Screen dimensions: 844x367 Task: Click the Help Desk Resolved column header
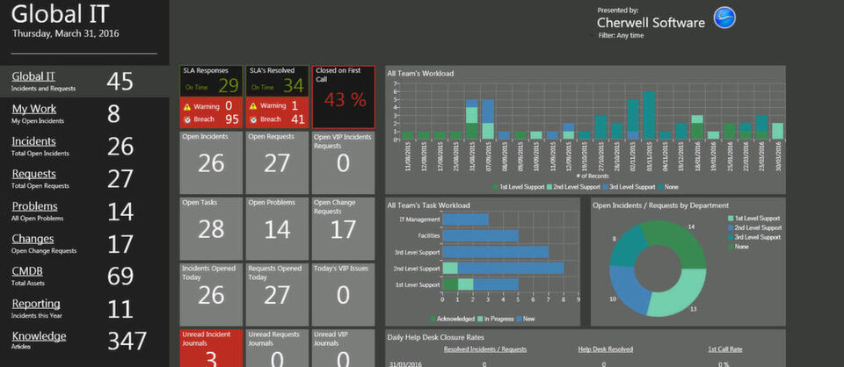[x=606, y=349]
